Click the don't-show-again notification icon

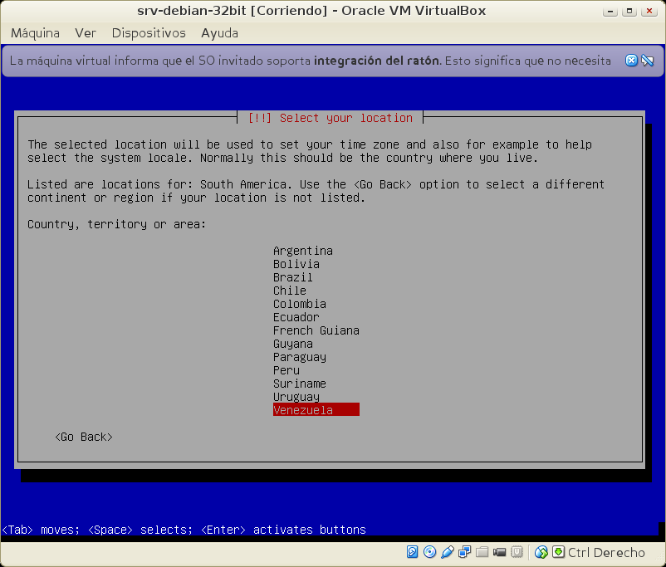648,61
